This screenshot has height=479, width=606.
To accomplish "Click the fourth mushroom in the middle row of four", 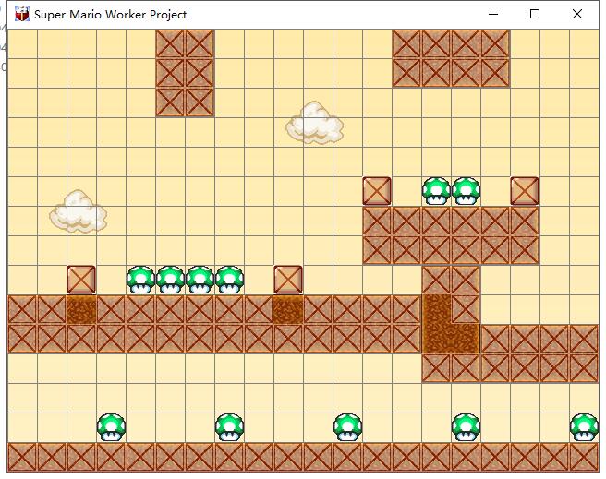I will 230,280.
